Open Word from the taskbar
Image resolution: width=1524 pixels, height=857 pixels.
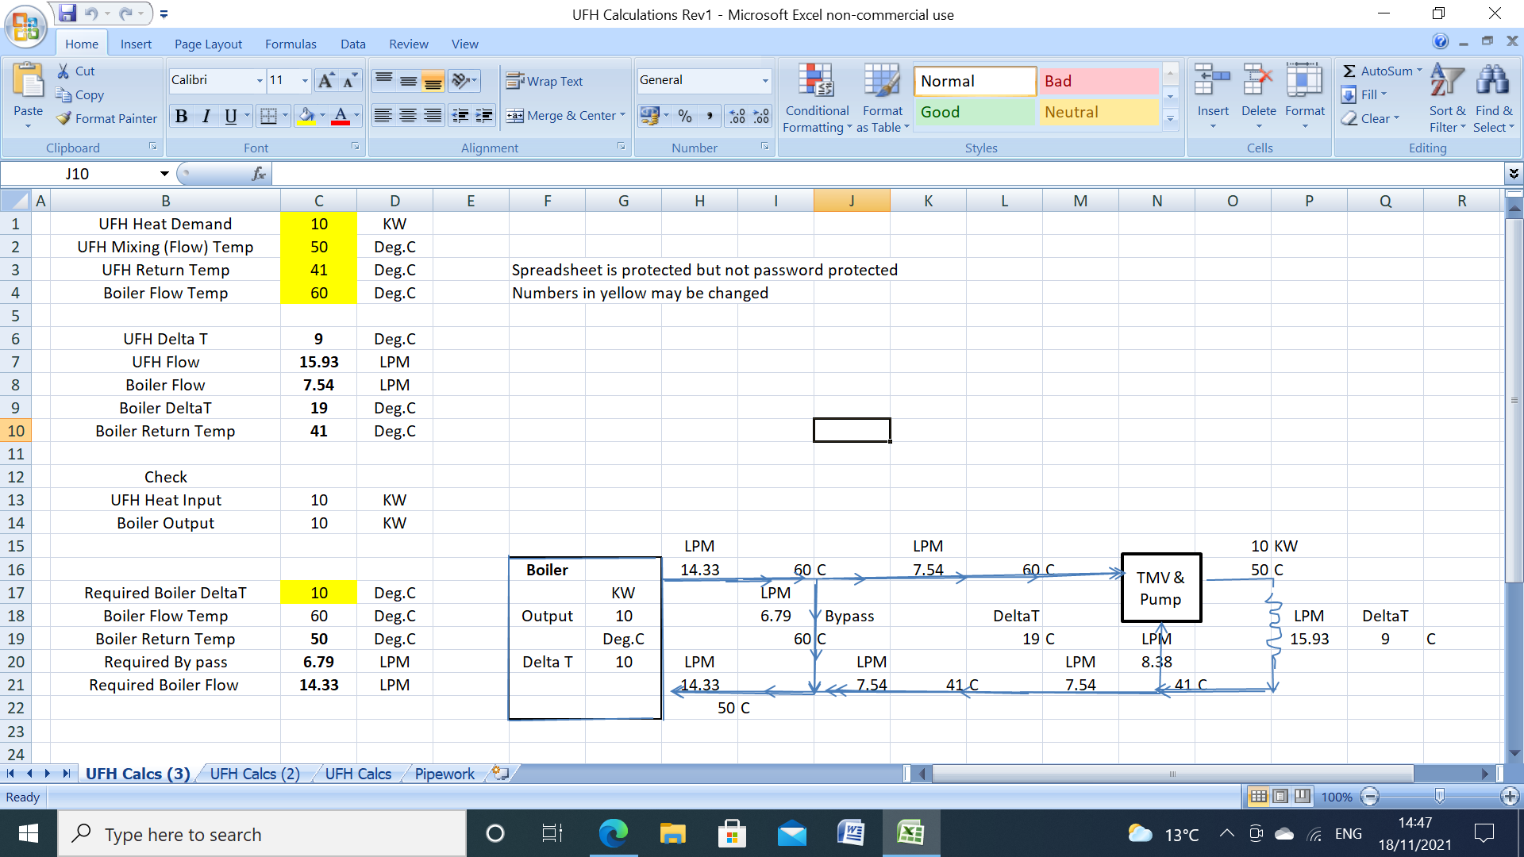[850, 833]
